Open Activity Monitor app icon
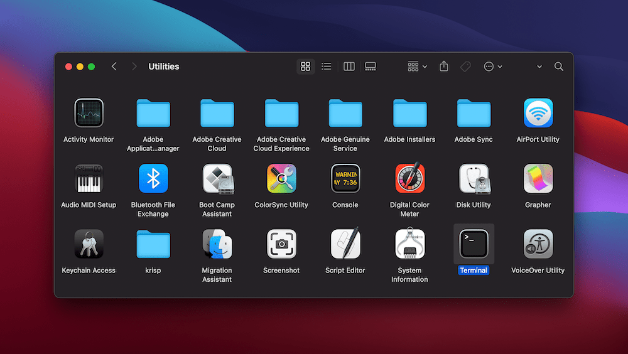The image size is (628, 354). coord(89,113)
